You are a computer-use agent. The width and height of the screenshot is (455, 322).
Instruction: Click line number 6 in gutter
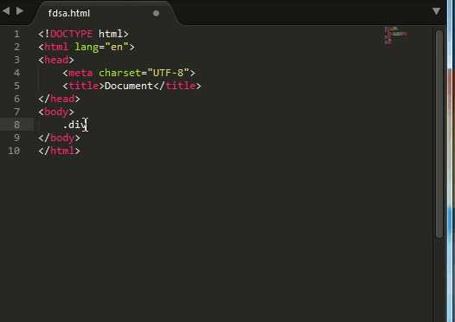(x=17, y=99)
